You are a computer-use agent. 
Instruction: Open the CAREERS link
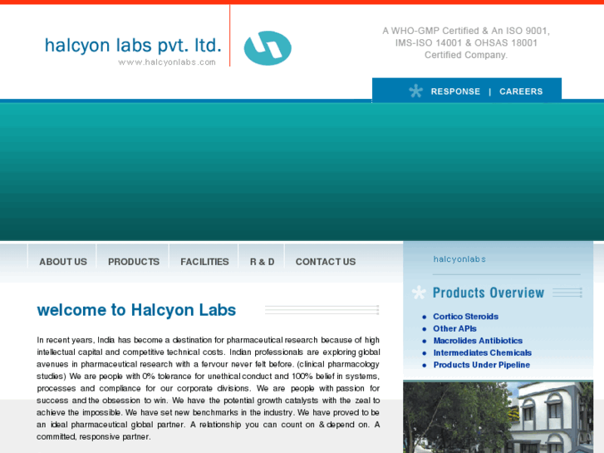[x=521, y=91]
